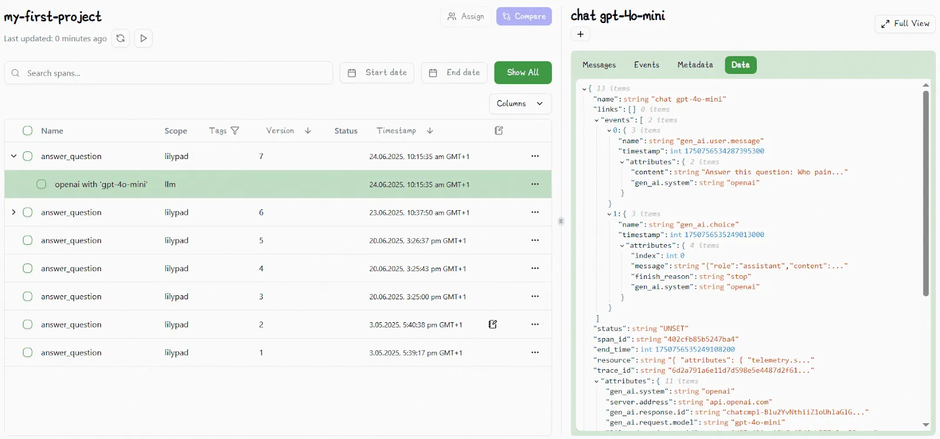The image size is (940, 439).
Task: Open the more options menu for version 1
Action: pos(535,352)
